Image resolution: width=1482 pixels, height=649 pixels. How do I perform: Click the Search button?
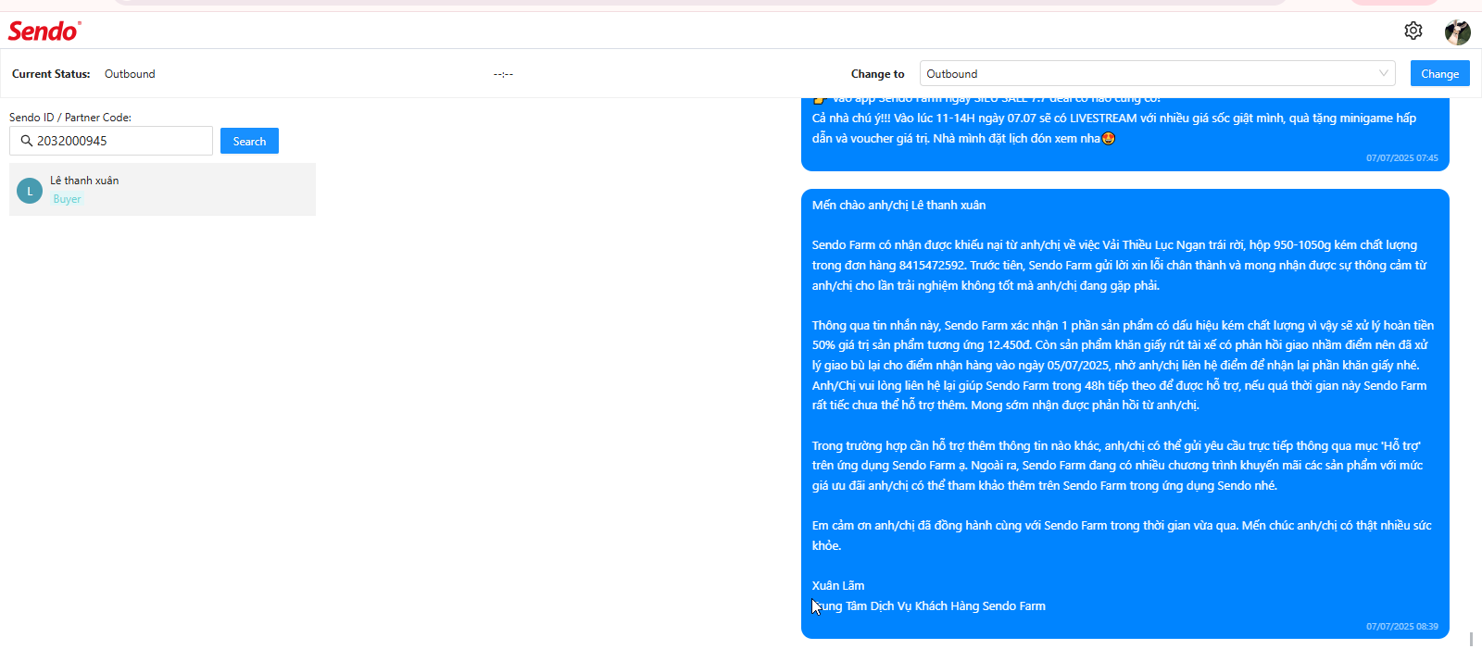tap(249, 141)
